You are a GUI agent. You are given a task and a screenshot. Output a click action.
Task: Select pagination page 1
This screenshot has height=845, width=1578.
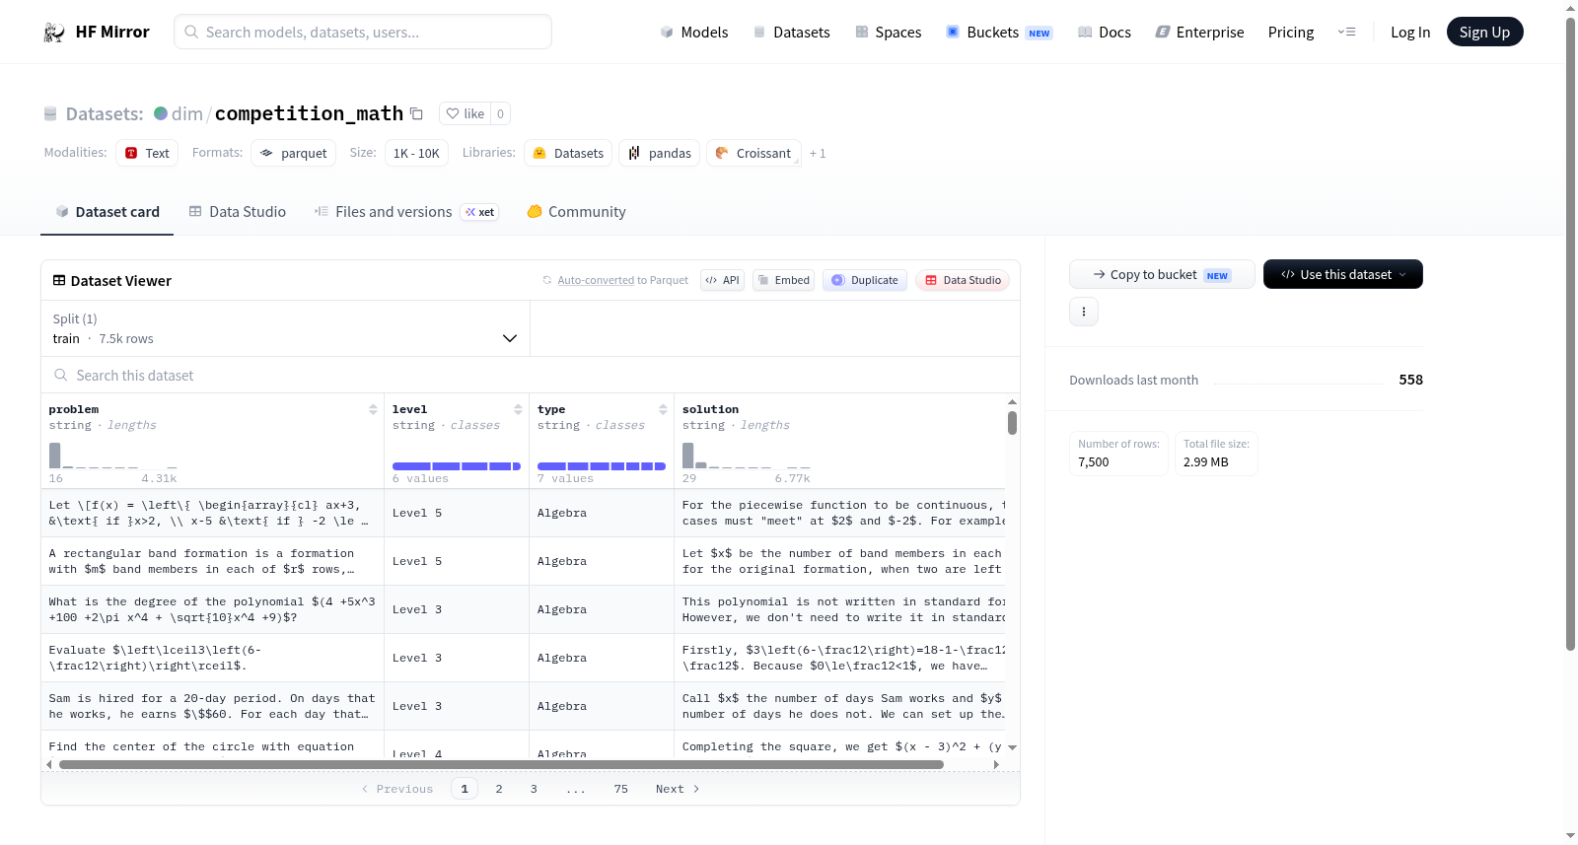pos(465,789)
